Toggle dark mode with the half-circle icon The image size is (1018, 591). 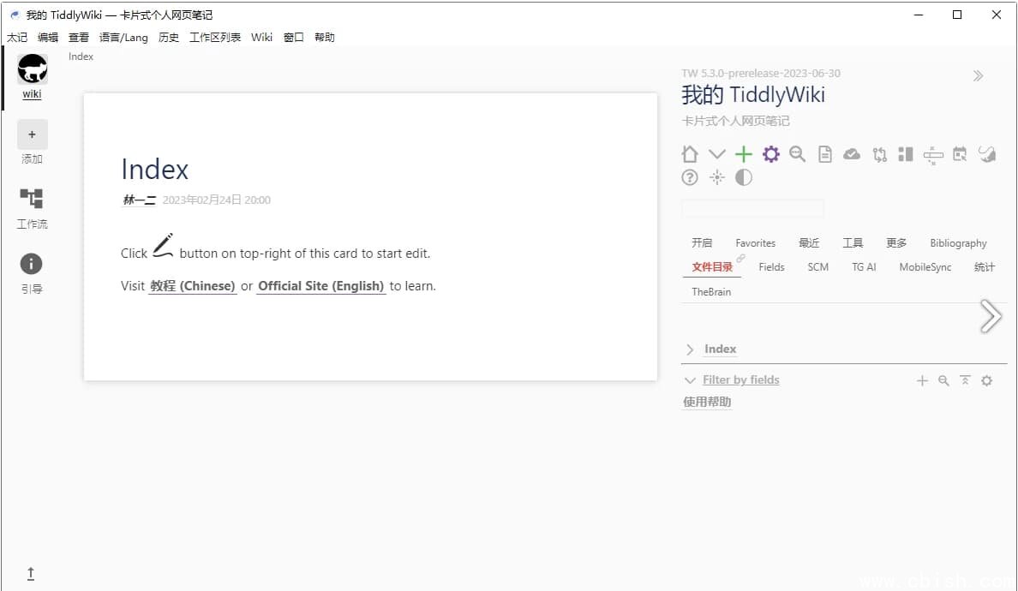click(743, 177)
